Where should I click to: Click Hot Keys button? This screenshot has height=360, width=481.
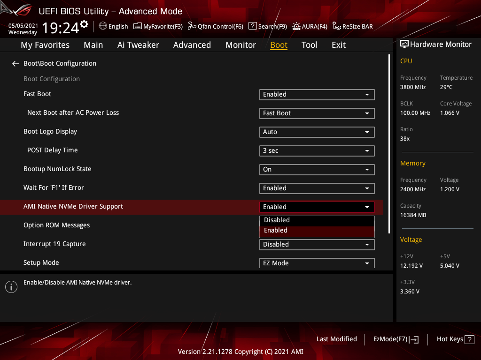point(455,339)
